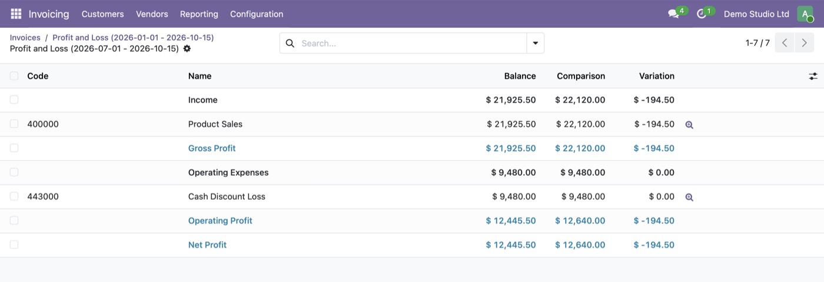Click the Cash Discount Loss name cell
Image resolution: width=824 pixels, height=282 pixels.
point(227,196)
